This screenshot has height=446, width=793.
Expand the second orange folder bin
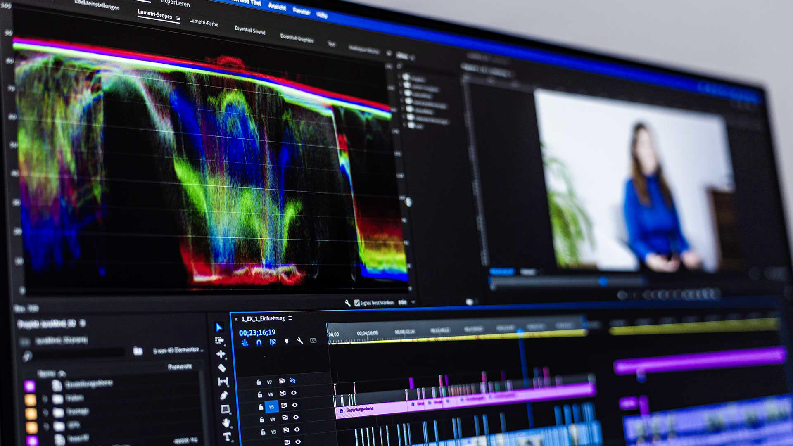click(45, 412)
